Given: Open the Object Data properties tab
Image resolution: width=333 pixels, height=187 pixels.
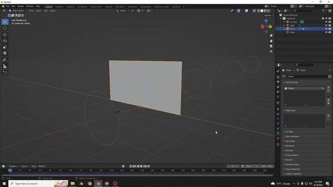Looking at the screenshot, I should pyautogui.click(x=278, y=133).
